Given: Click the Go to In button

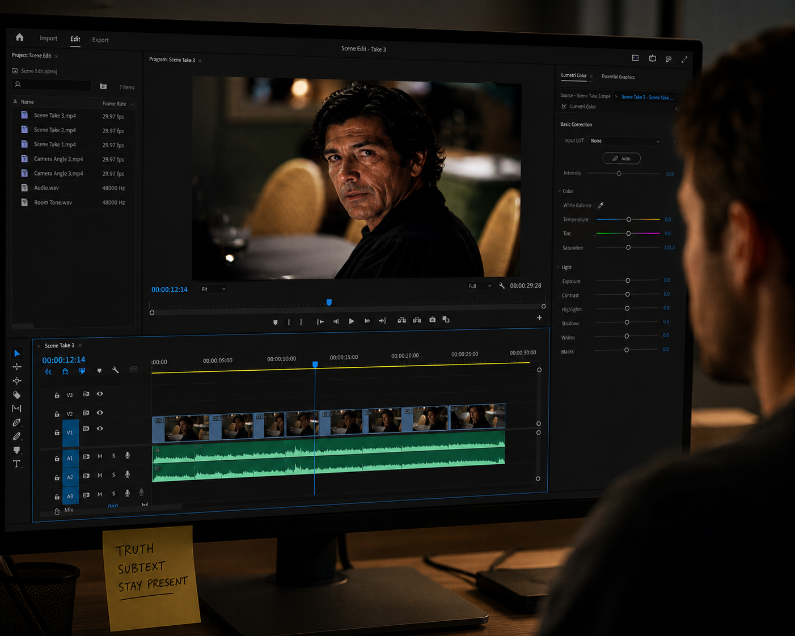Looking at the screenshot, I should [x=320, y=321].
